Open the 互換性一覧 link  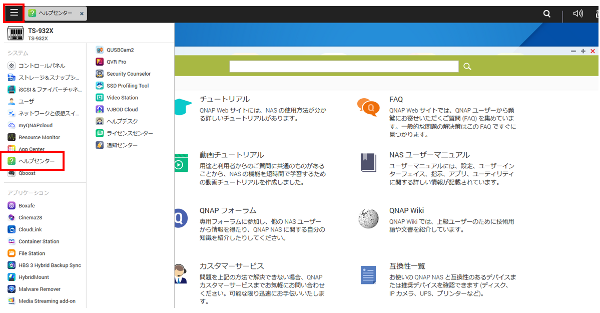407,266
